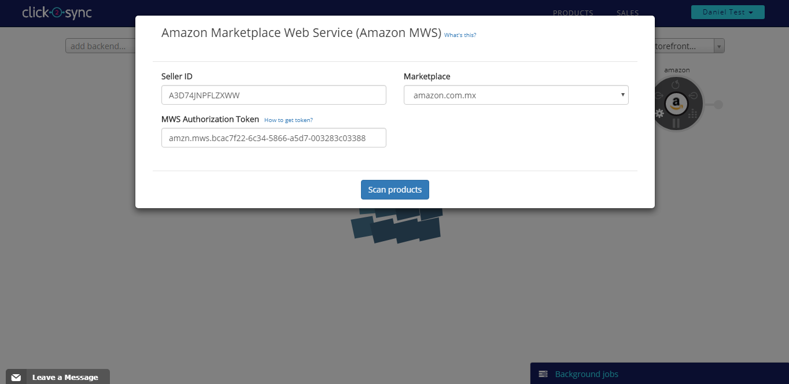Open the gear settings on the amazon connector
This screenshot has height=384, width=789.
[659, 113]
